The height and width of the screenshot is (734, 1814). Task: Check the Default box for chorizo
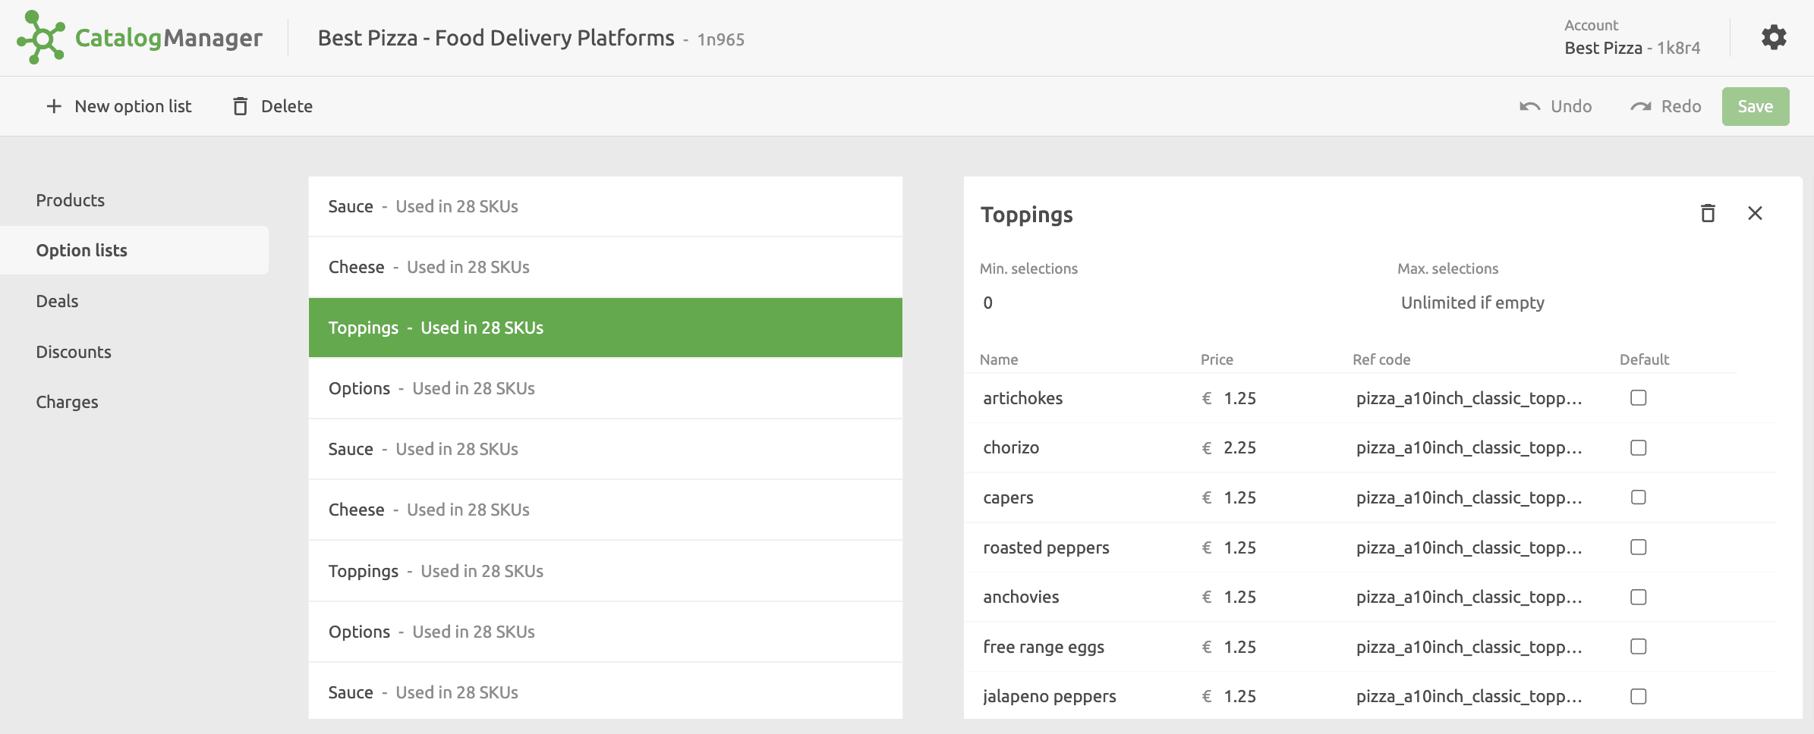tap(1638, 447)
